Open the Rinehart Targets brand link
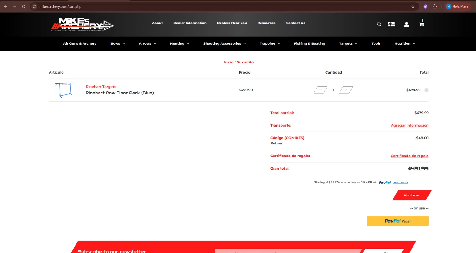Screen dimensions: 476x253 point(101,87)
